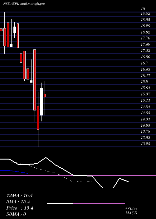Screen dimensions: 156x219
Task: Click the dotted white 12MA line
Action: point(46,172)
